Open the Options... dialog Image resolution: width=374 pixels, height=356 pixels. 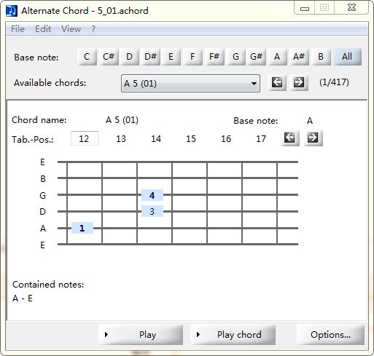click(330, 335)
